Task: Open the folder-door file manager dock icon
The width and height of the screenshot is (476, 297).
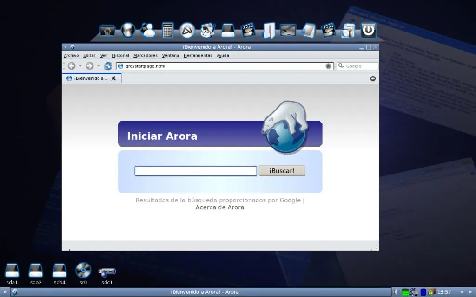Action: [x=269, y=30]
